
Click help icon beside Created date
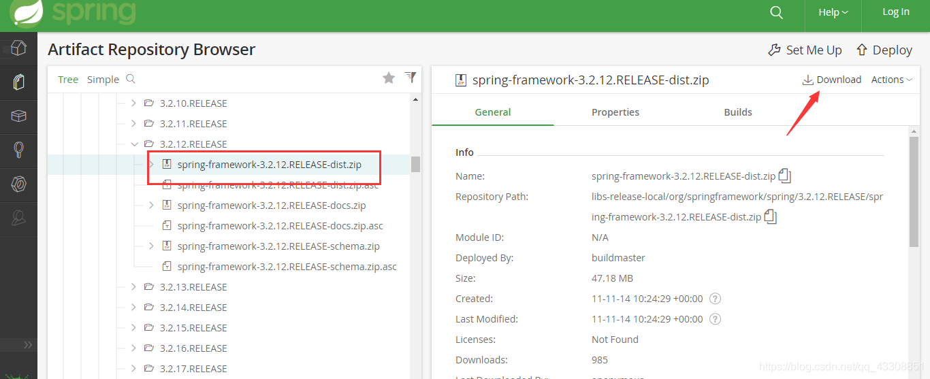tap(715, 299)
